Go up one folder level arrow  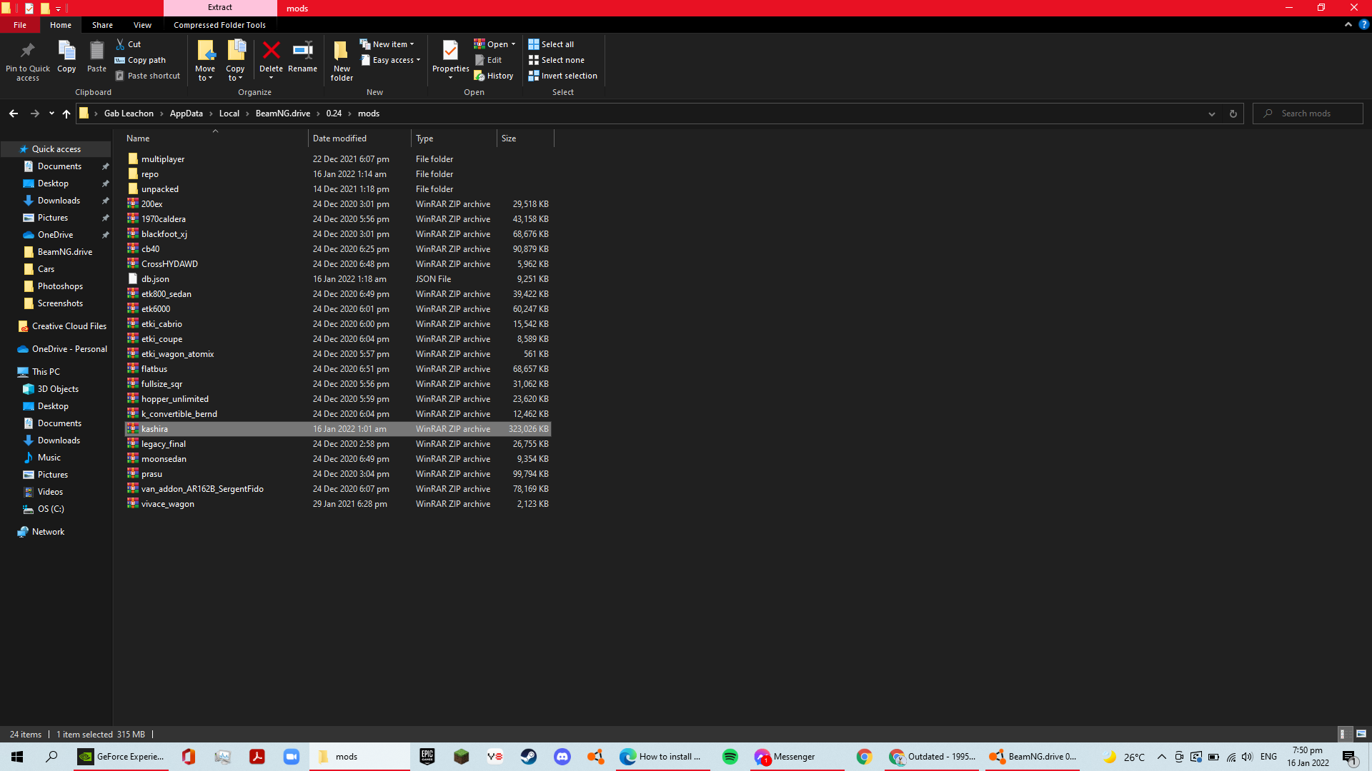tap(66, 114)
